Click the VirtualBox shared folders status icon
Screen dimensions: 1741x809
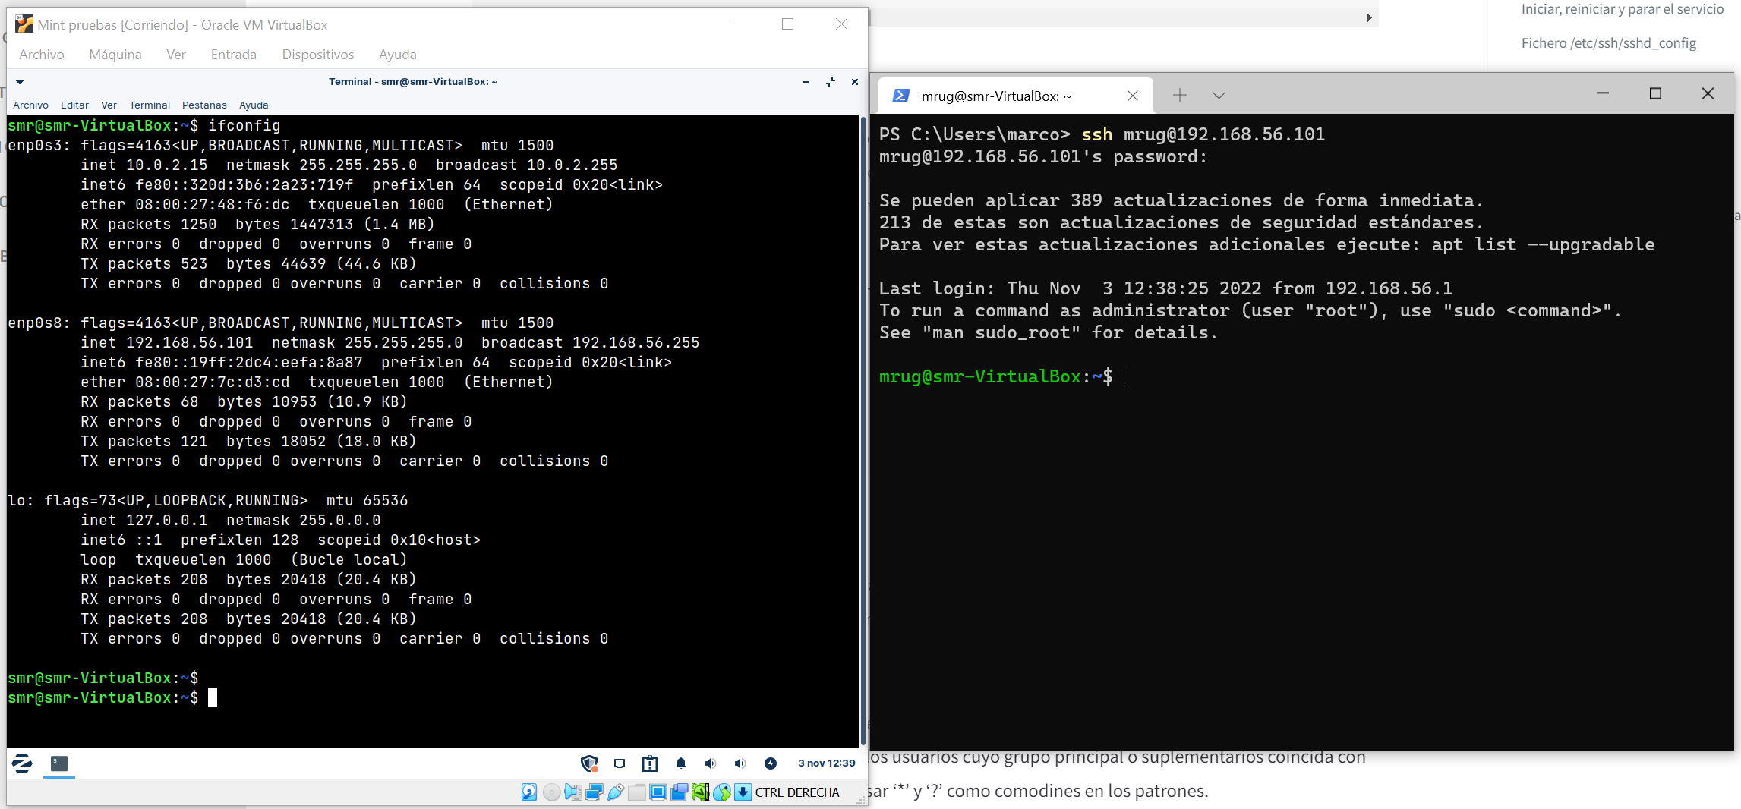point(637,792)
